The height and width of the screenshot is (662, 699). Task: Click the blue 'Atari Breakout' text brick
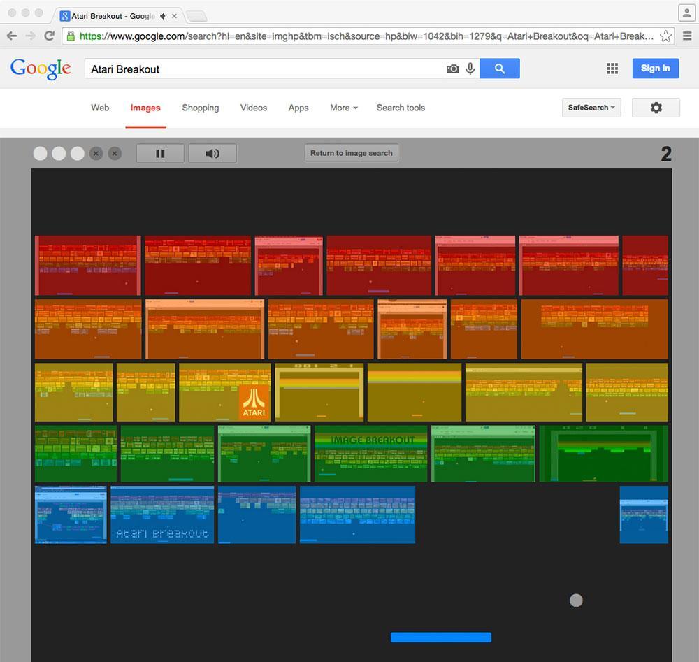[162, 515]
